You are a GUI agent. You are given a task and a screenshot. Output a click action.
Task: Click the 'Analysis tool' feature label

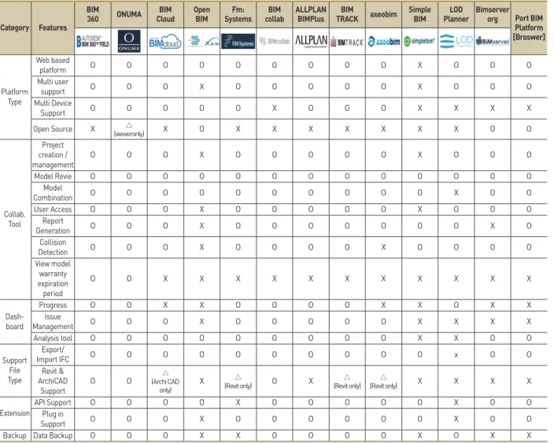53,339
